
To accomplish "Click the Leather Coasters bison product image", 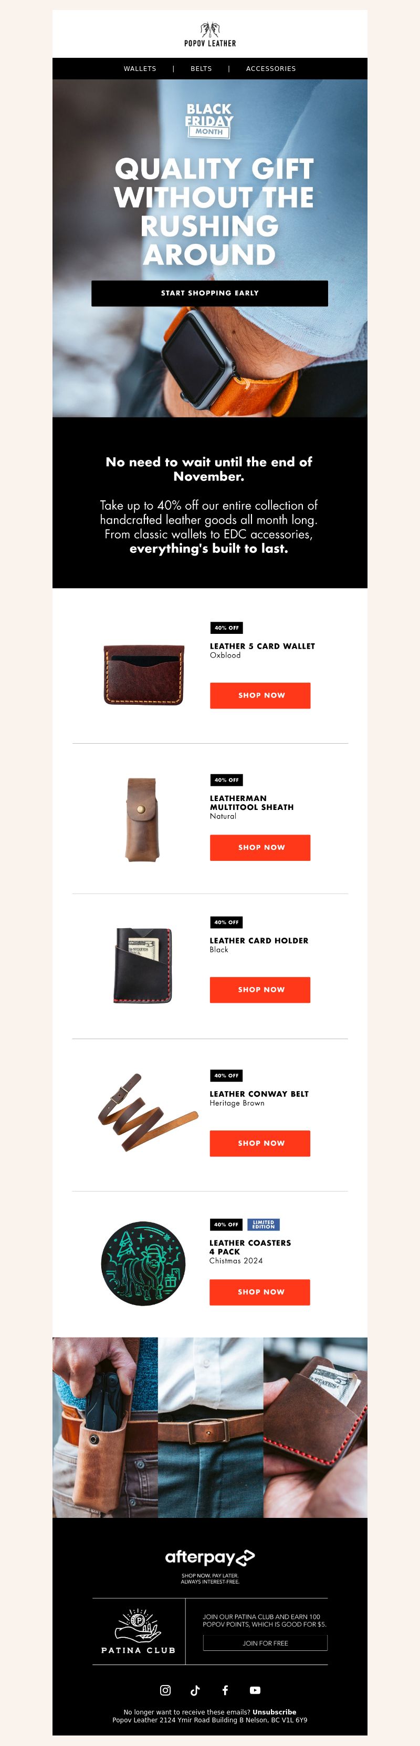I will (143, 1264).
